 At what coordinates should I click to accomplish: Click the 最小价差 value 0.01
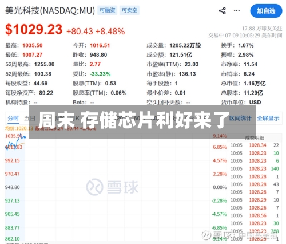coord(180,93)
